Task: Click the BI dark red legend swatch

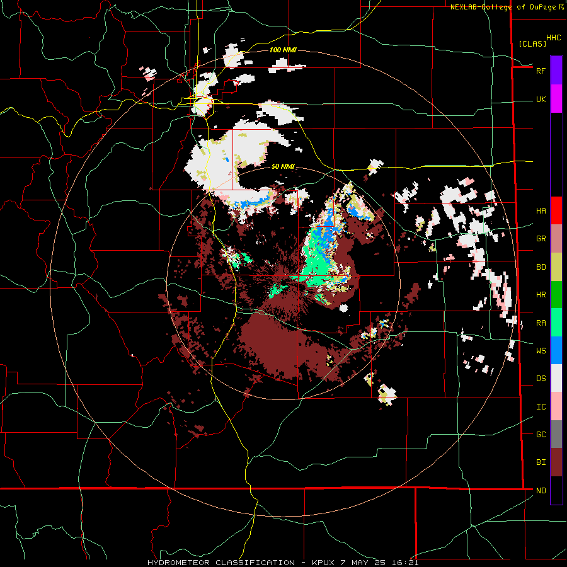Action: (556, 462)
